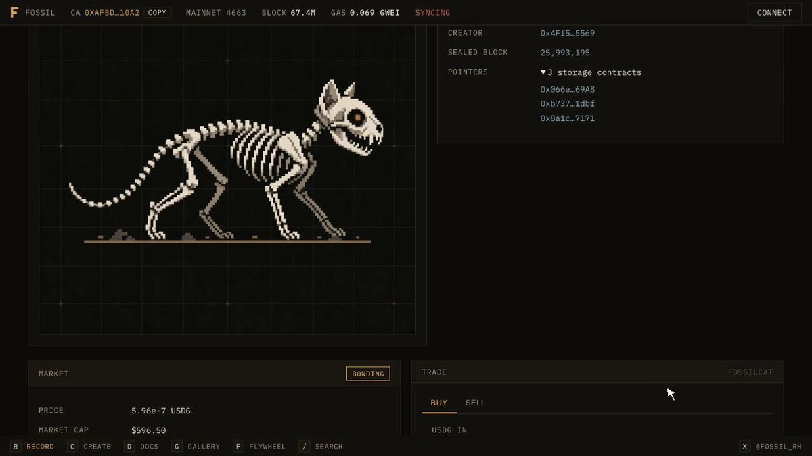Connect a wallet
Image resolution: width=812 pixels, height=456 pixels.
click(x=774, y=13)
